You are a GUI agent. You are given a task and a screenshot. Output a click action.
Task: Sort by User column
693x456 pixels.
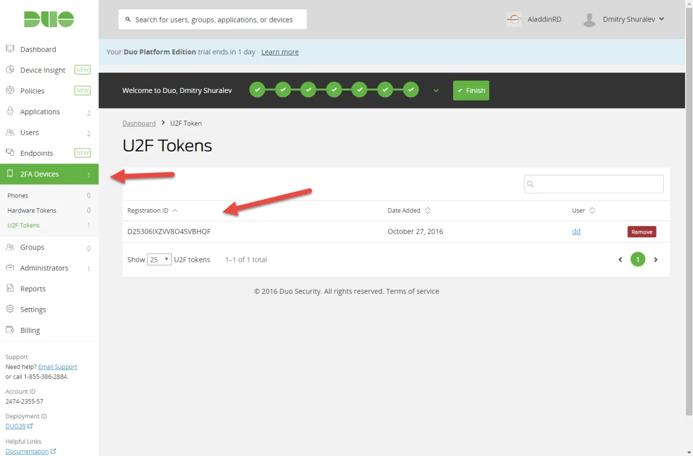click(583, 211)
